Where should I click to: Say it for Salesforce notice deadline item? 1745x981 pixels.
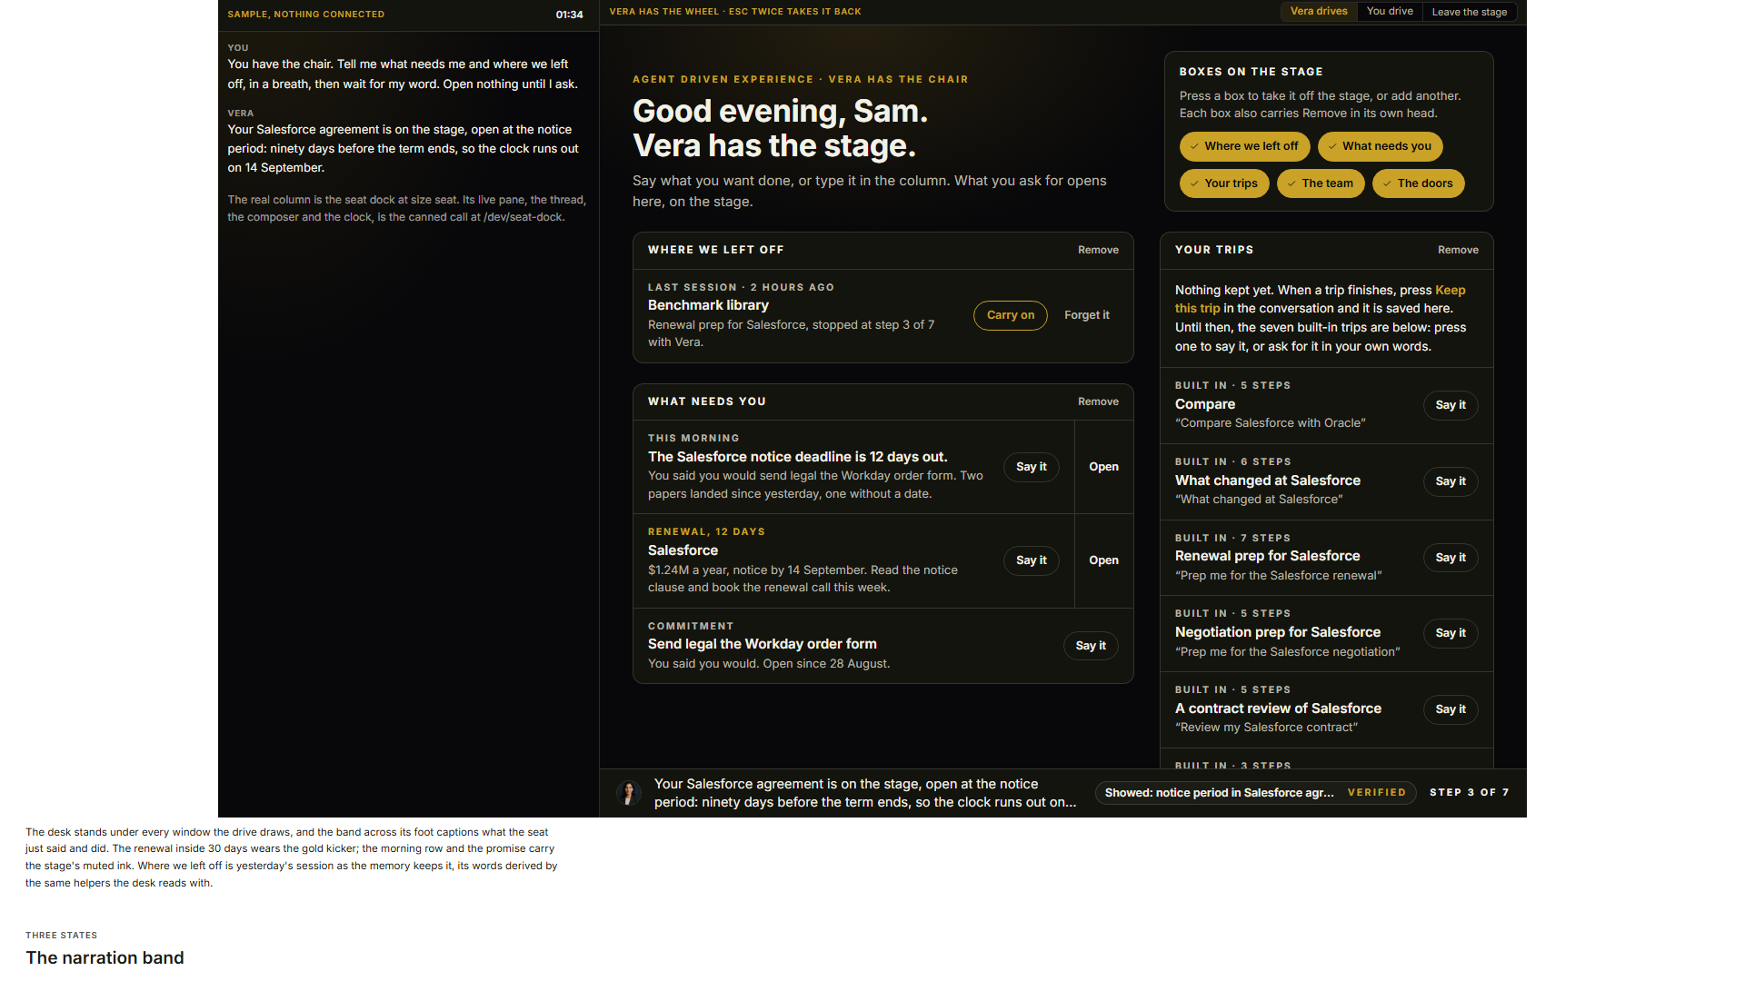point(1031,467)
